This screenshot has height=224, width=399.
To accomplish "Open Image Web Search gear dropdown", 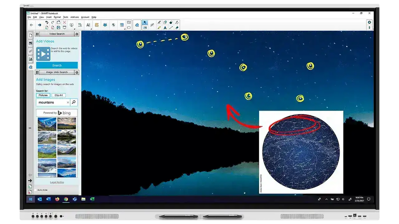I will click(x=77, y=72).
